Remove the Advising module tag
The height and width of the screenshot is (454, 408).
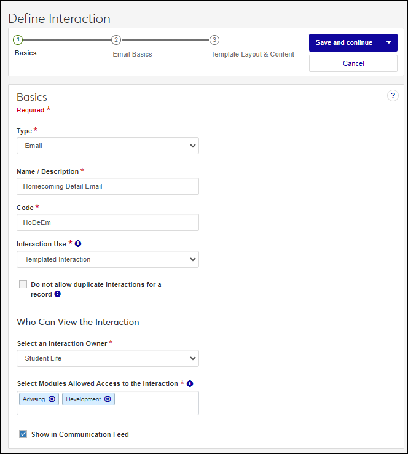coord(52,399)
